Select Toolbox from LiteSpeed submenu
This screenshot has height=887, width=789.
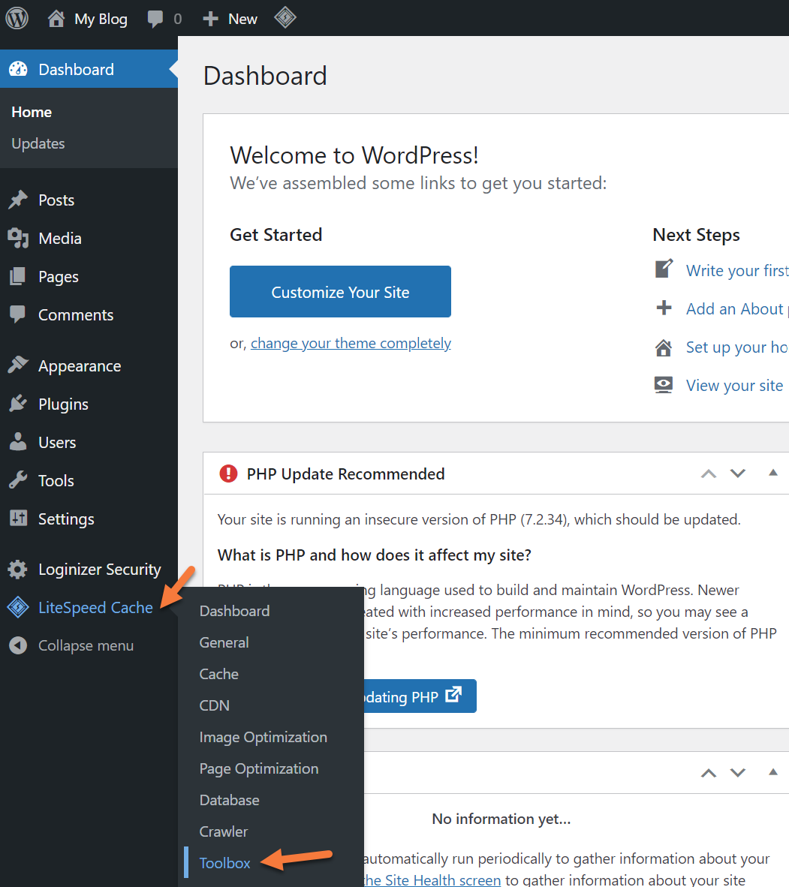coord(224,863)
